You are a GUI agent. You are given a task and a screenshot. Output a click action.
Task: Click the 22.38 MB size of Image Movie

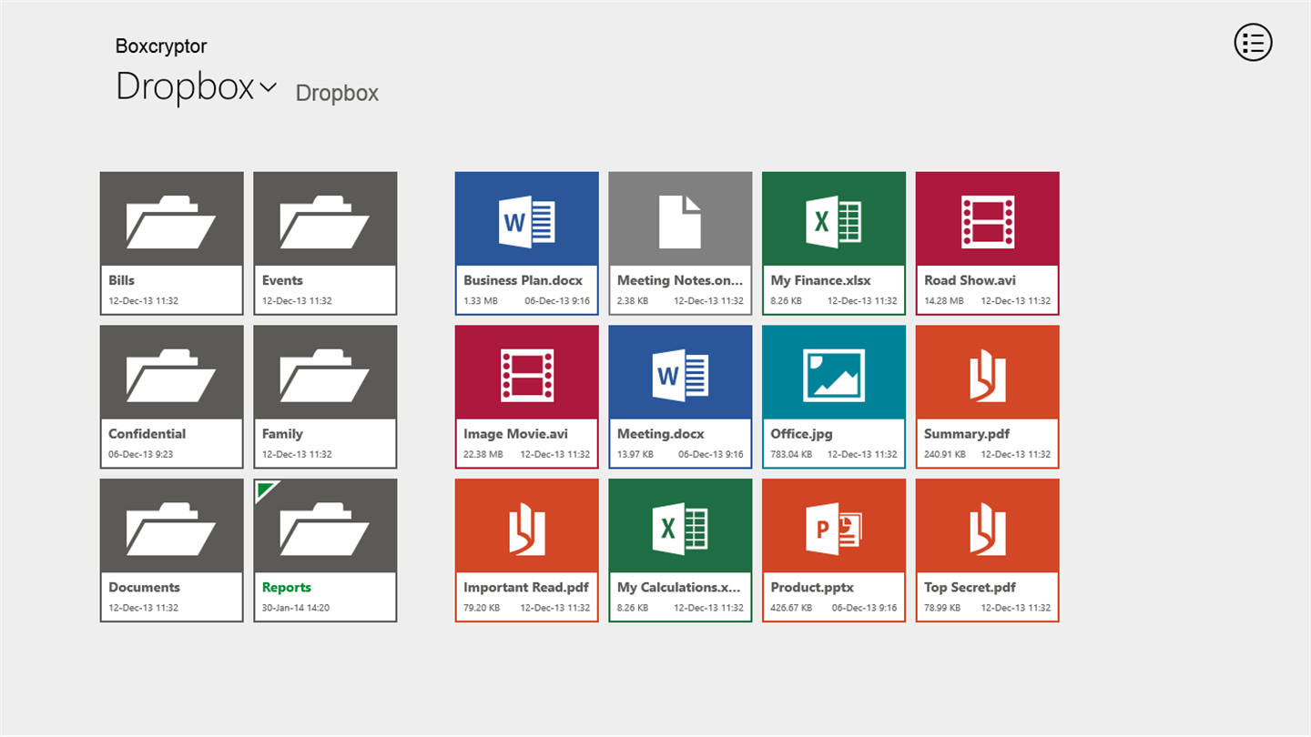[483, 455]
